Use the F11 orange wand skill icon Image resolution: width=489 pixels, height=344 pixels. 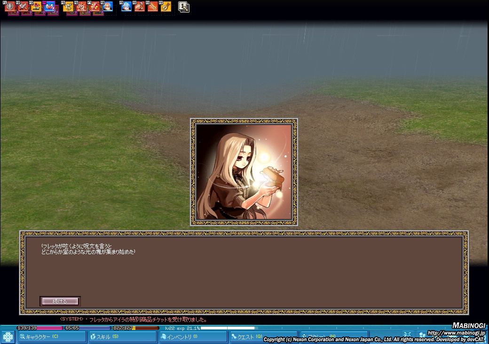pos(152,6)
